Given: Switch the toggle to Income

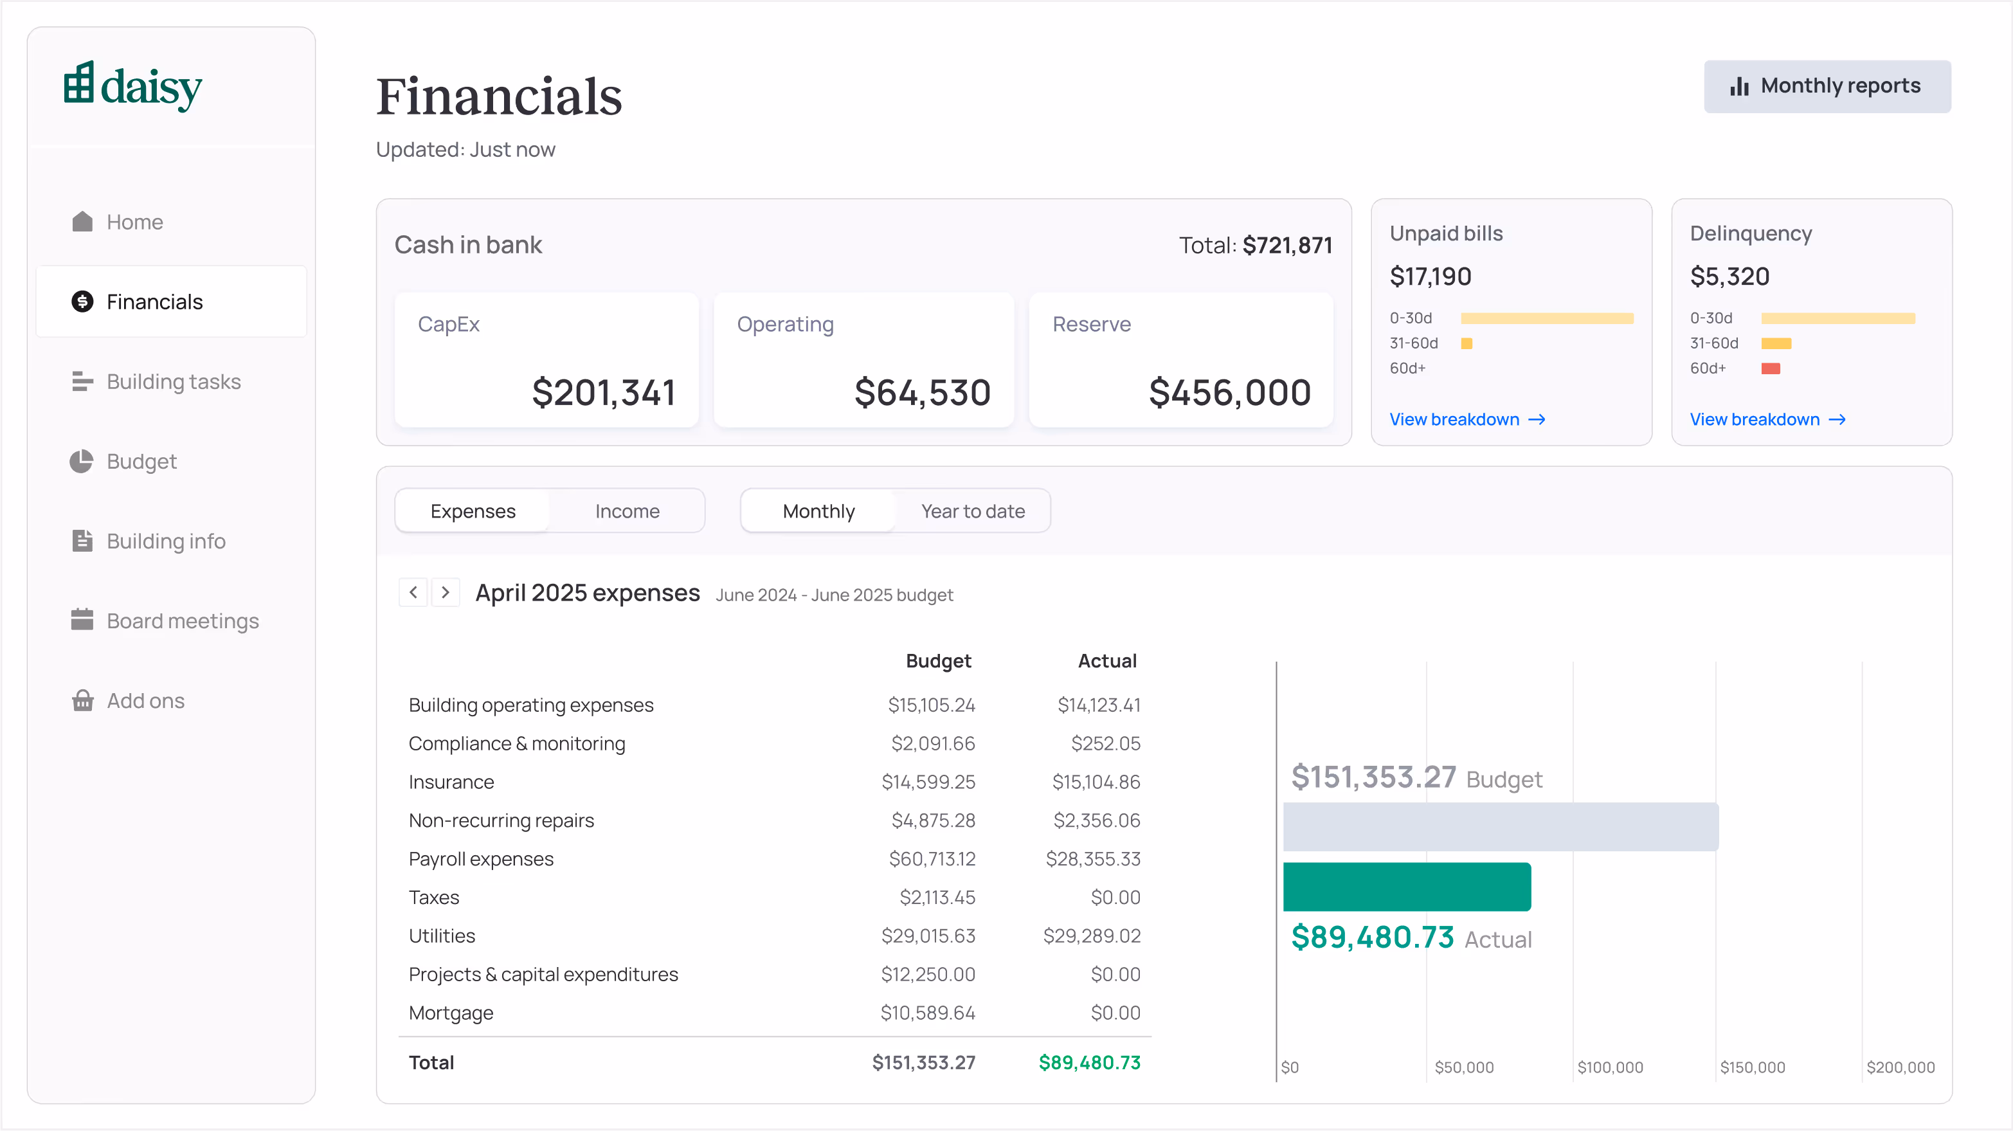Looking at the screenshot, I should point(627,511).
